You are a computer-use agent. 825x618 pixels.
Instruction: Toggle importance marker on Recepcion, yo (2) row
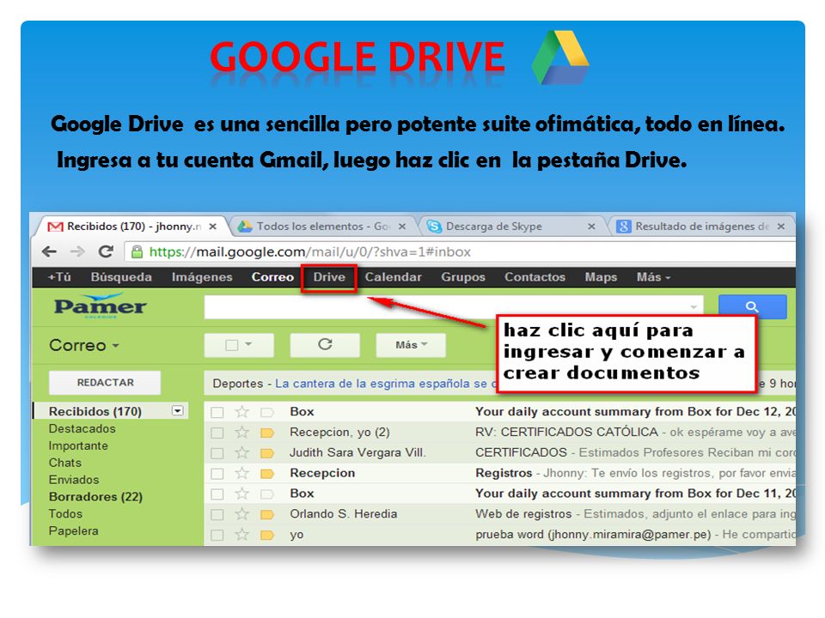267,433
